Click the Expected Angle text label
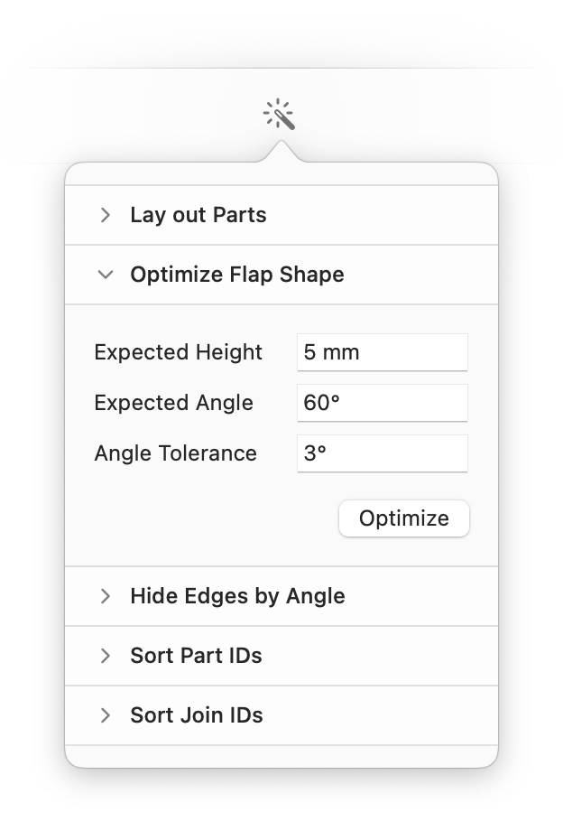 [173, 403]
